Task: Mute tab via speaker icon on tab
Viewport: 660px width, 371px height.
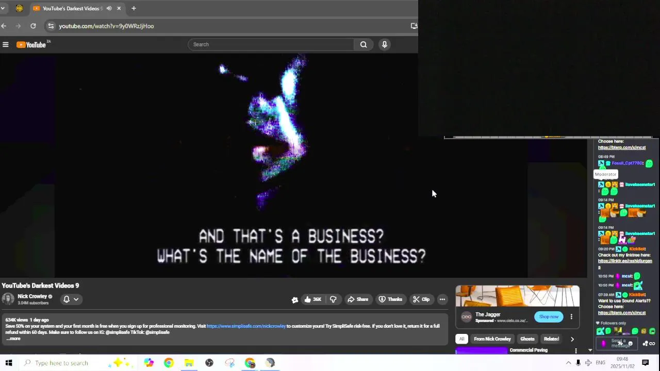Action: (x=109, y=8)
